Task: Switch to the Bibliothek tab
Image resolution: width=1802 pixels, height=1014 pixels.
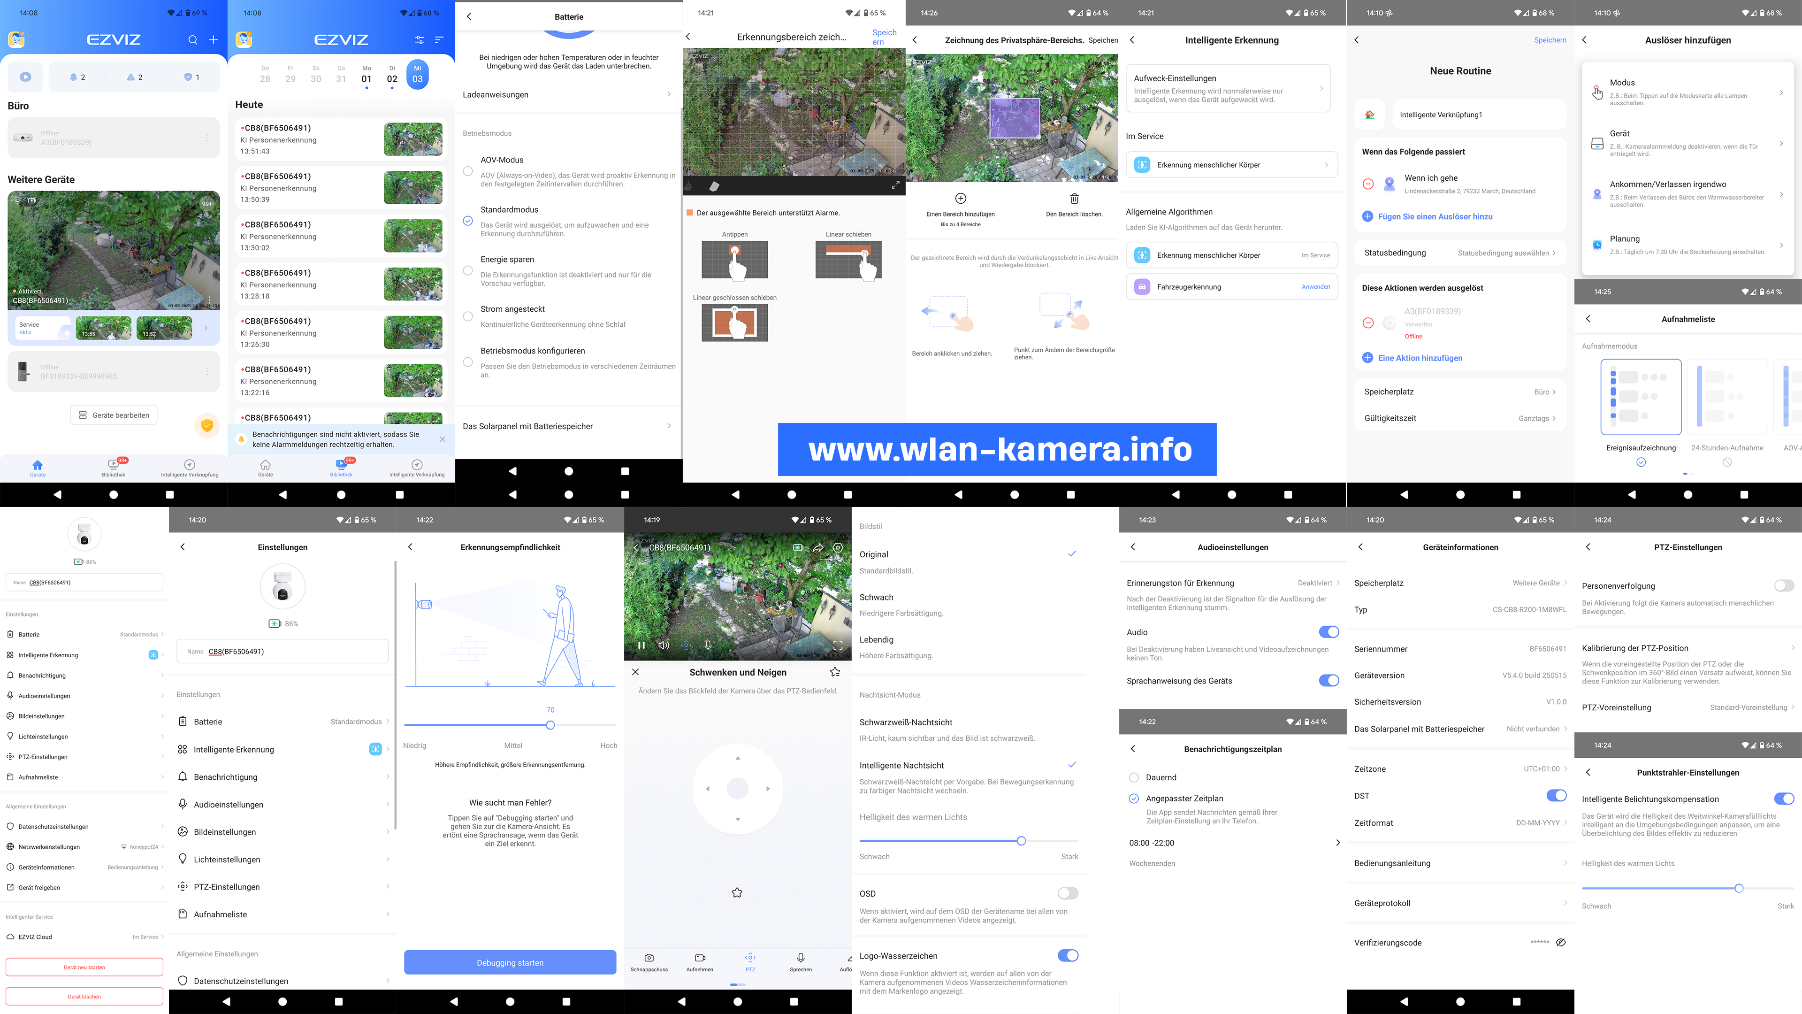Action: [113, 468]
